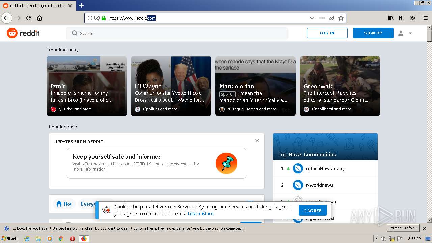Screen dimensions: 432x243
Task: Close the reddit browser tab
Action: [x=70, y=6]
